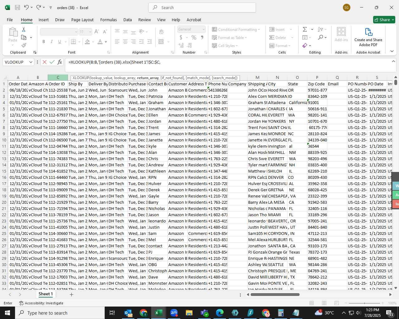Toggle Align Right alignment
This screenshot has width=399, height=319.
click(133, 41)
